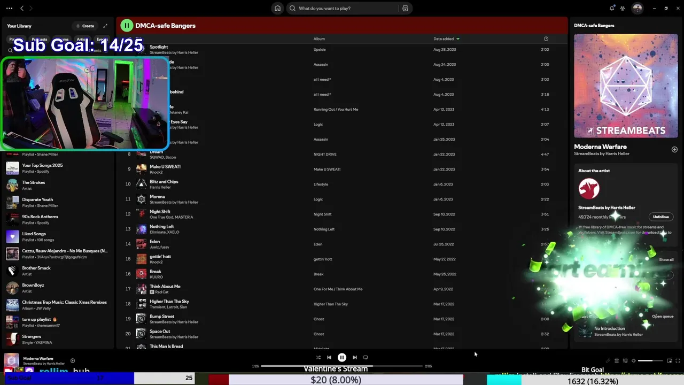The width and height of the screenshot is (684, 385).
Task: Pause the DMCA-safe Bangers playlist with green button
Action: pyautogui.click(x=127, y=25)
